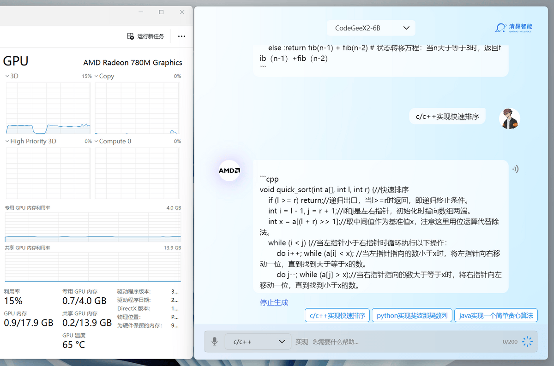Screen dimensions: 554x366
Task: Click the 清昴智能 logo in the chat header
Action: click(x=513, y=28)
